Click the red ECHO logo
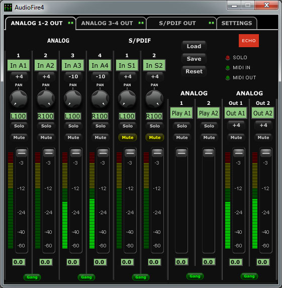This screenshot has width=282, height=288. pos(249,41)
